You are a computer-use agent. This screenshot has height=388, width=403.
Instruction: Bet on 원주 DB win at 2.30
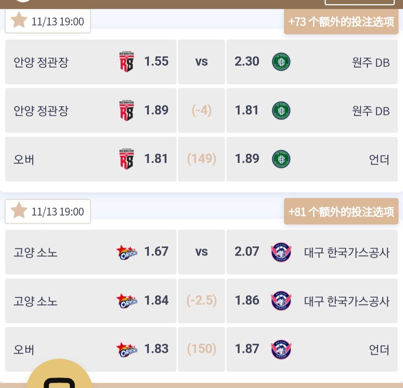312,62
